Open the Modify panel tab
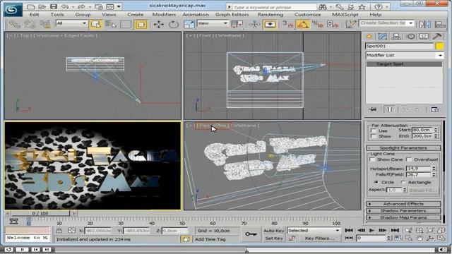The width and height of the screenshot is (452, 254). [383, 37]
